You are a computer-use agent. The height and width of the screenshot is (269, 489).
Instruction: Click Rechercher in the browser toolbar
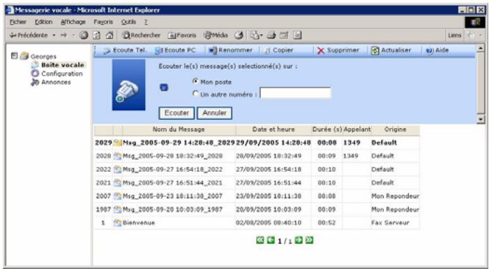[142, 35]
